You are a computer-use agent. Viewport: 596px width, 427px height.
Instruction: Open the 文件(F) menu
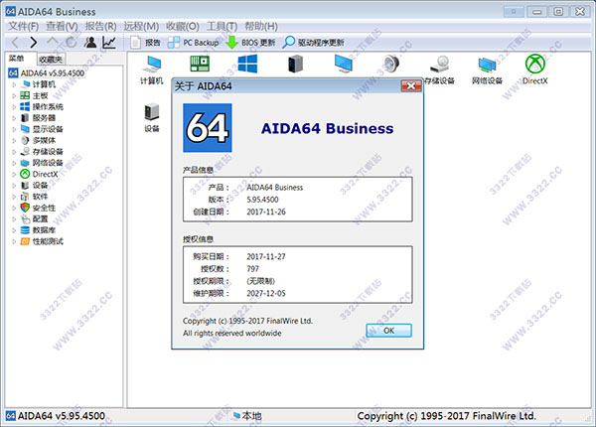click(24, 26)
